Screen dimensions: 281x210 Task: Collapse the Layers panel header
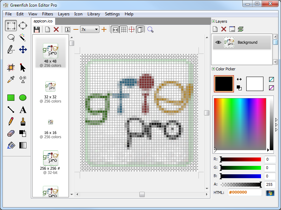pyautogui.click(x=213, y=21)
